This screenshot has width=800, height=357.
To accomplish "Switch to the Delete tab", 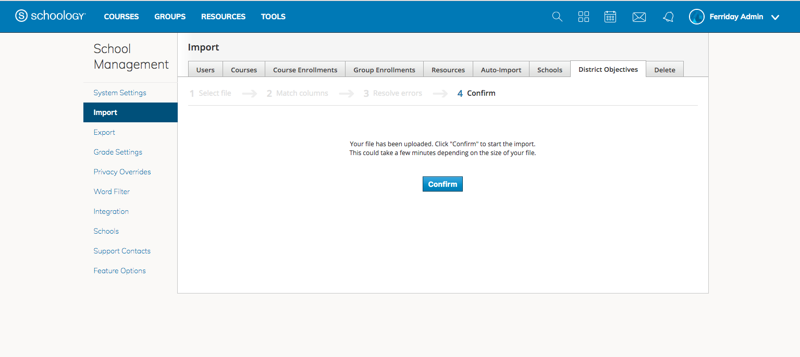I will pyautogui.click(x=664, y=70).
